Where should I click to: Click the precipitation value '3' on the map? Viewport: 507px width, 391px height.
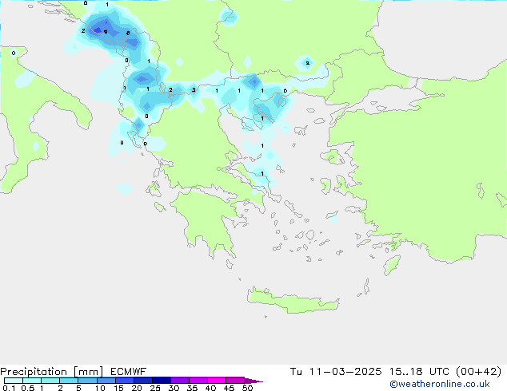(194, 89)
